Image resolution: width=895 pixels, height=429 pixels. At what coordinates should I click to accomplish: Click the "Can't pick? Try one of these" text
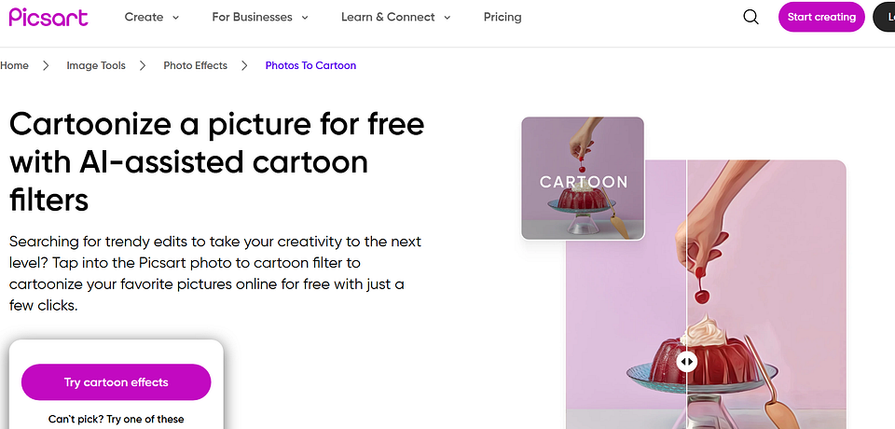116,420
